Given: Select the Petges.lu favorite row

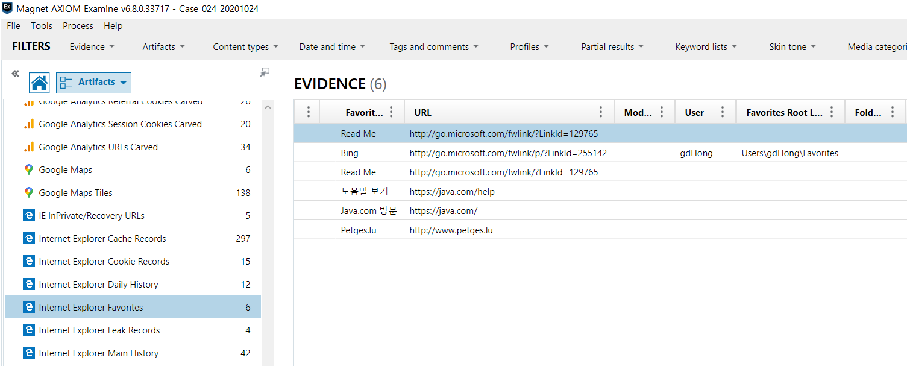Looking at the screenshot, I should 600,230.
